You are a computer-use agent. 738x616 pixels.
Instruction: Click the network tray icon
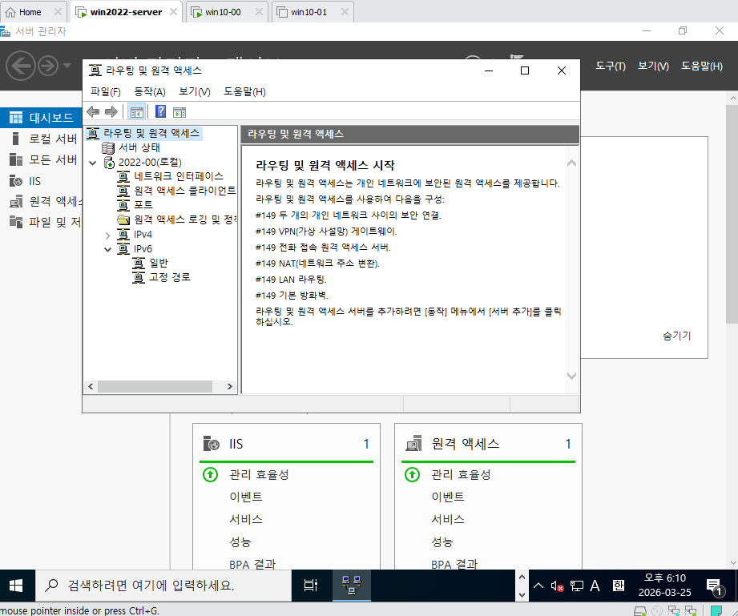pos(577,586)
